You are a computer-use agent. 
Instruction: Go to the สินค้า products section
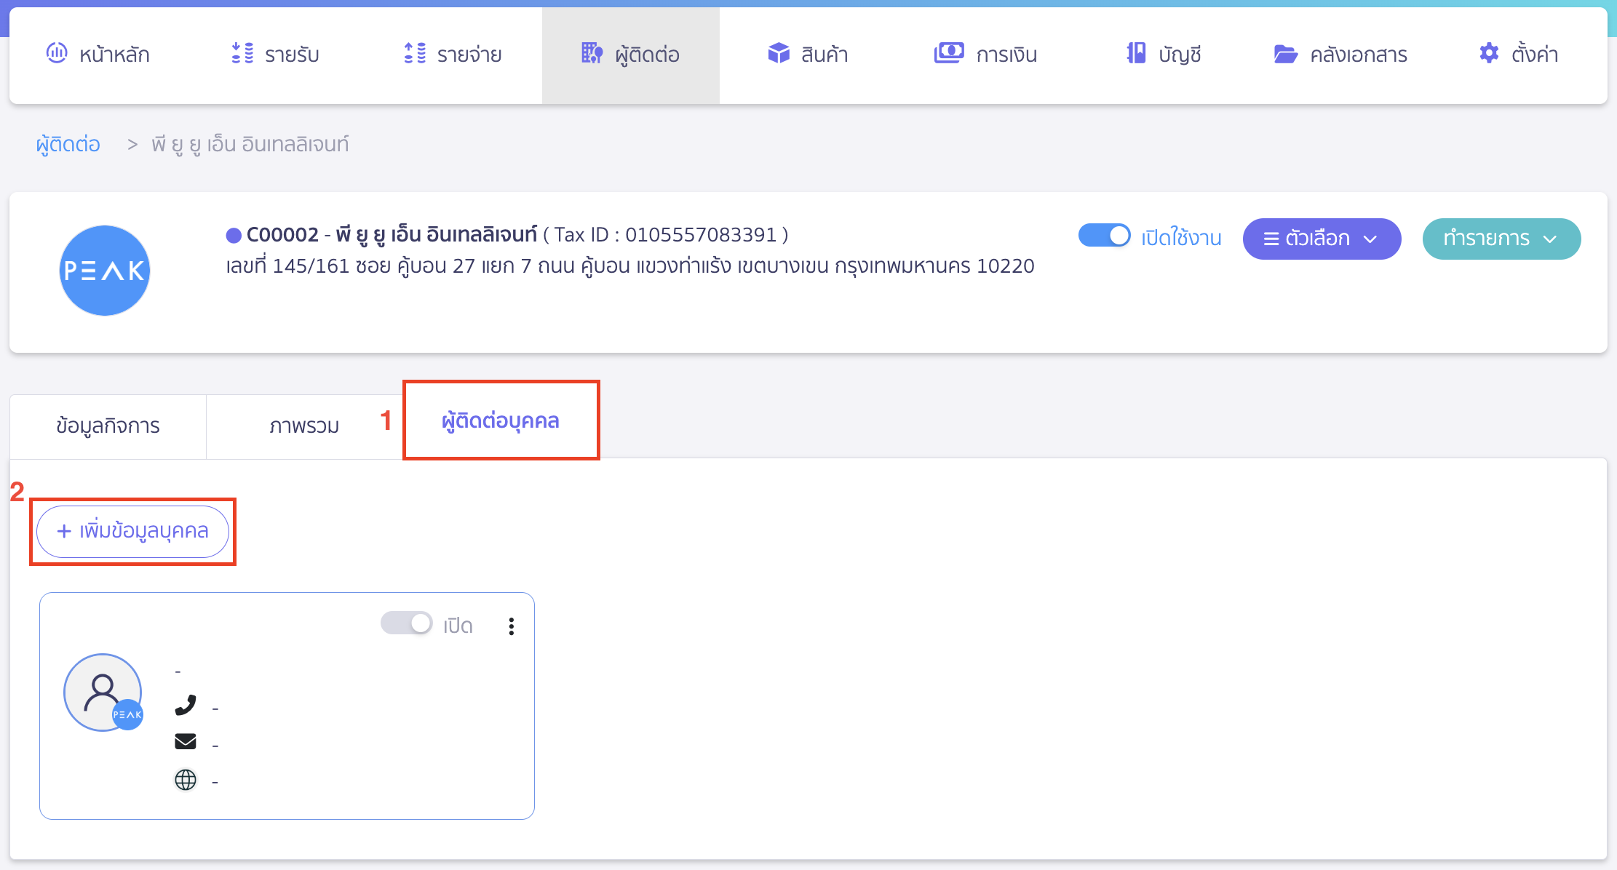[x=808, y=54]
